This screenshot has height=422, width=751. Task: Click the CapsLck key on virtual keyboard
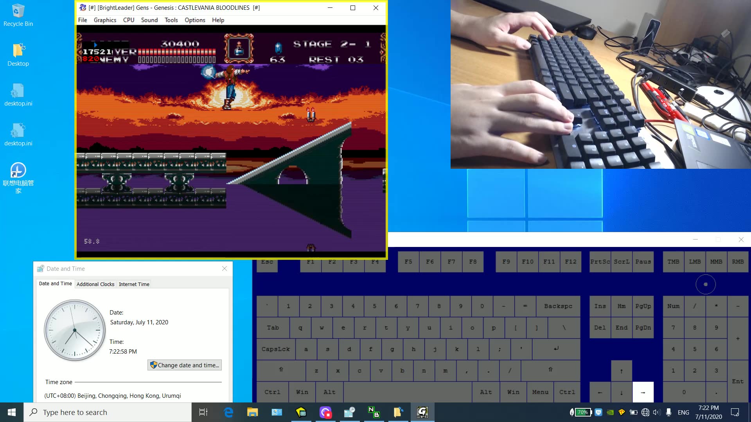[276, 349]
